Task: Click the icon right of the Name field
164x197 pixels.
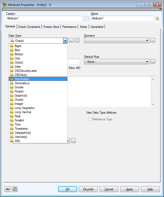Action: (157, 19)
